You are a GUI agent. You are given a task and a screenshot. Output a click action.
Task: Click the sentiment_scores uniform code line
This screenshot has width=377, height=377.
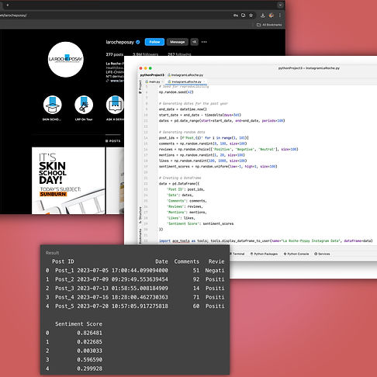pyautogui.click(x=218, y=166)
